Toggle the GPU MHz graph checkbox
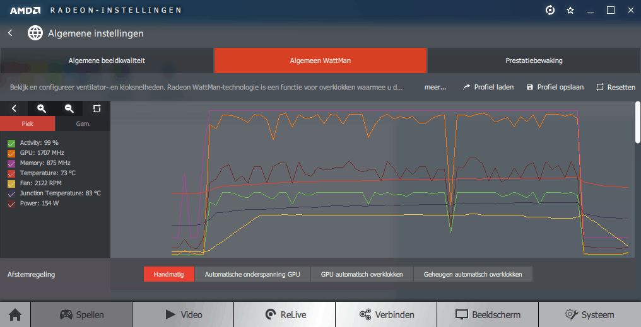Image resolution: width=641 pixels, height=327 pixels. click(x=11, y=153)
